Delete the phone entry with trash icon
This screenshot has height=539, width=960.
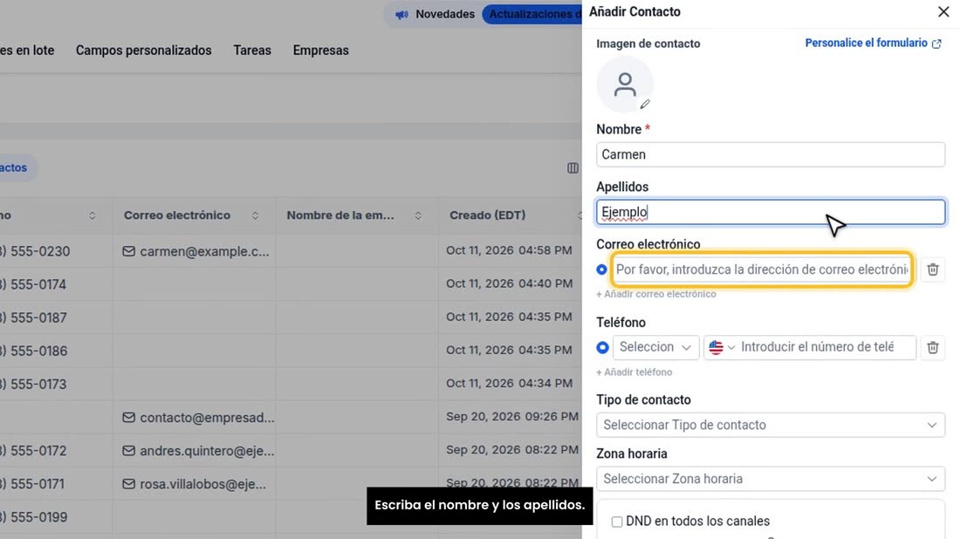932,347
